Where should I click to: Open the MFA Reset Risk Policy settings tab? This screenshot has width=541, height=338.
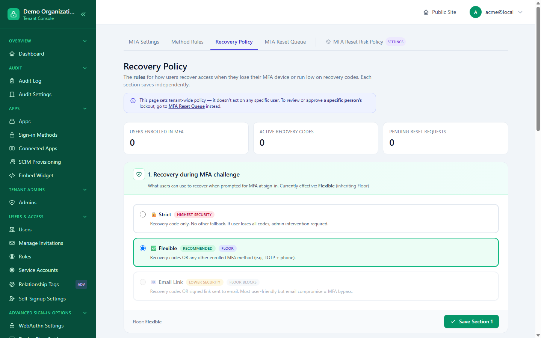[x=366, y=42]
